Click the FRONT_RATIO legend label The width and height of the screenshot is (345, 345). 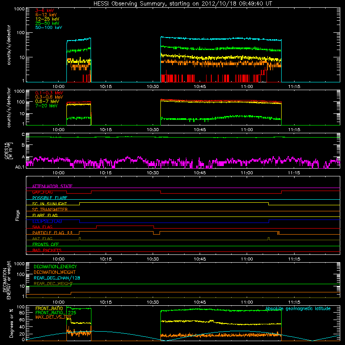coord(49,308)
